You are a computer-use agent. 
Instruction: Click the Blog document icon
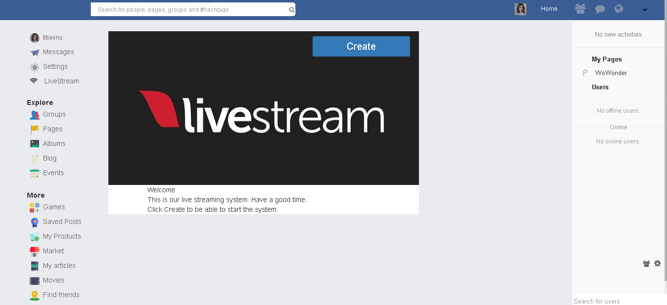[x=34, y=159]
